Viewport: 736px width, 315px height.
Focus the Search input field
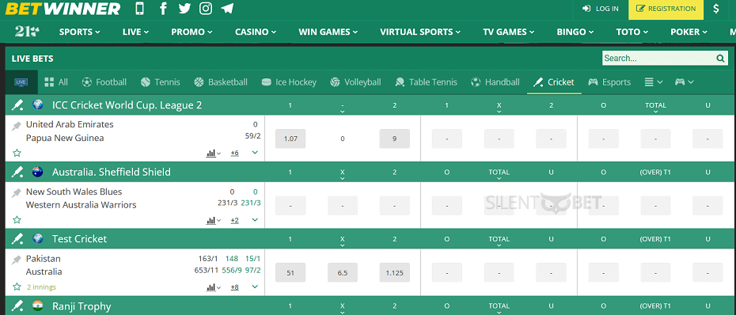(x=658, y=59)
